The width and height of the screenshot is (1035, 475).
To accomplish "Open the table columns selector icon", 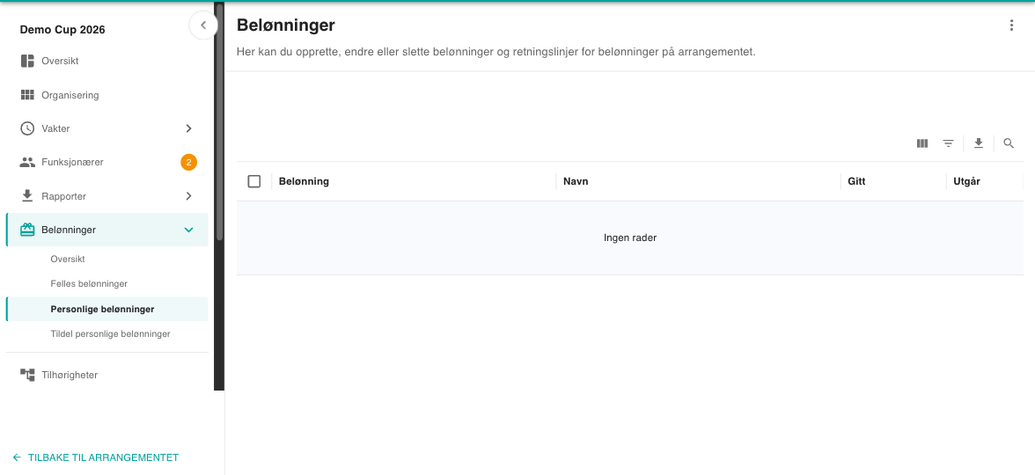I will tap(922, 143).
